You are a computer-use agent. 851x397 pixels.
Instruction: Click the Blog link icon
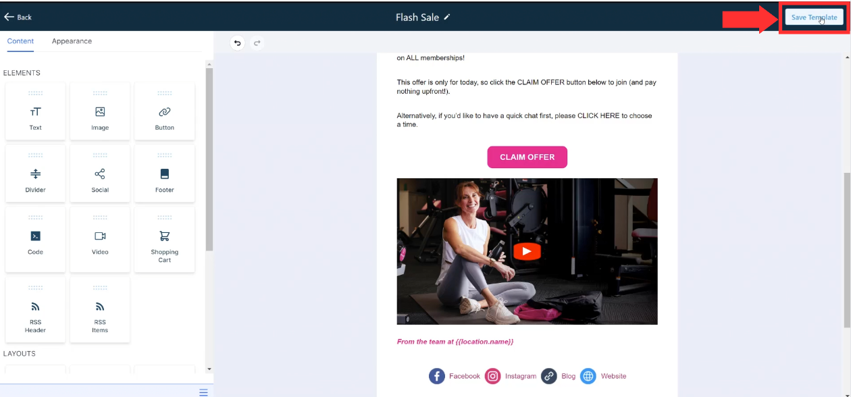549,376
